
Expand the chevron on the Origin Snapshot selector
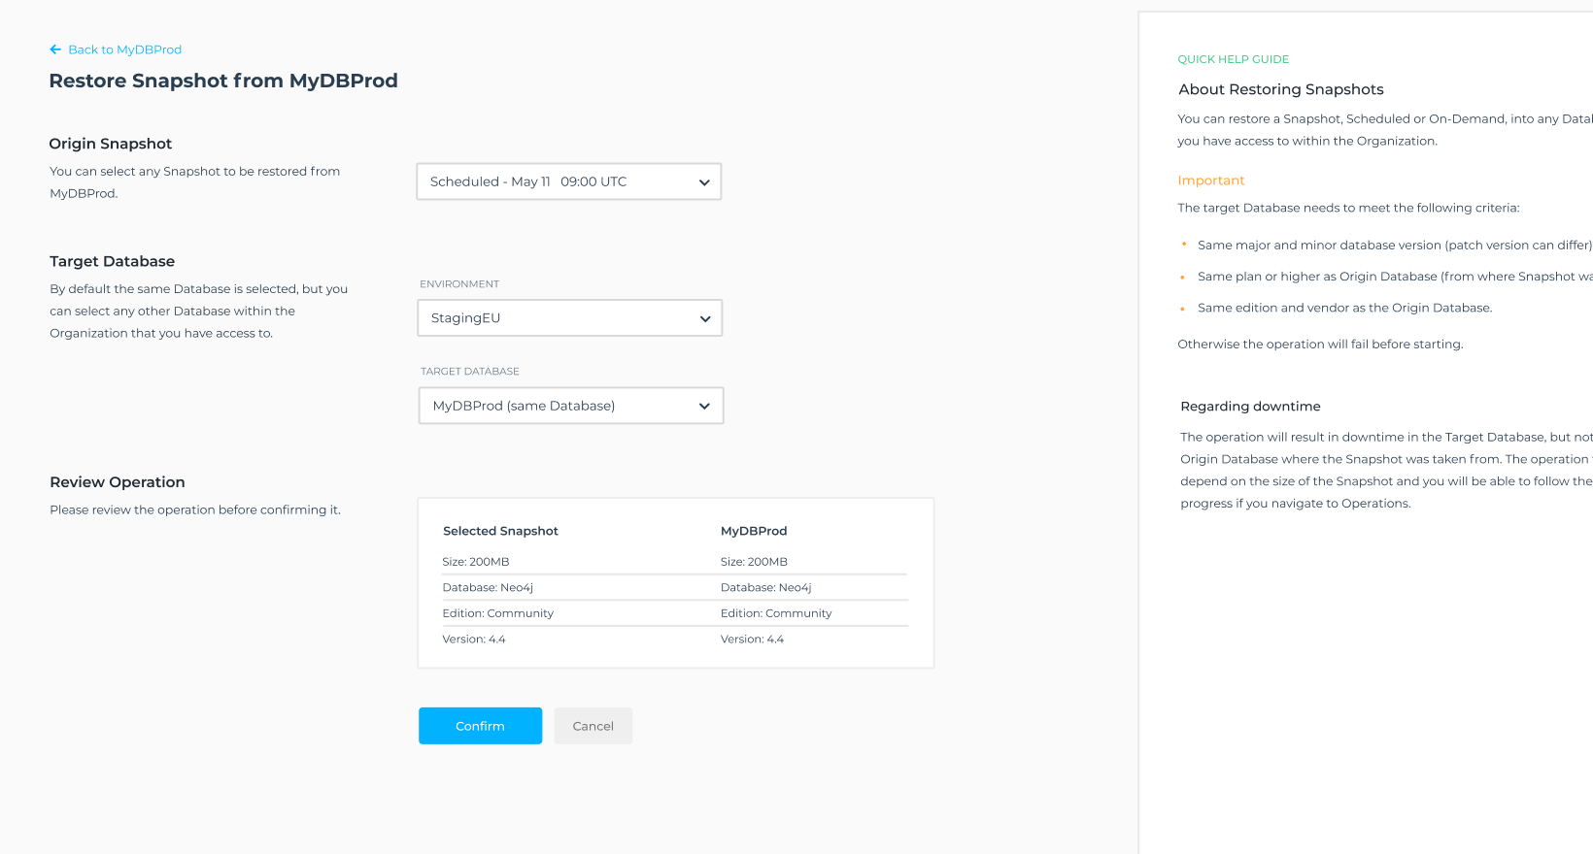coord(704,182)
